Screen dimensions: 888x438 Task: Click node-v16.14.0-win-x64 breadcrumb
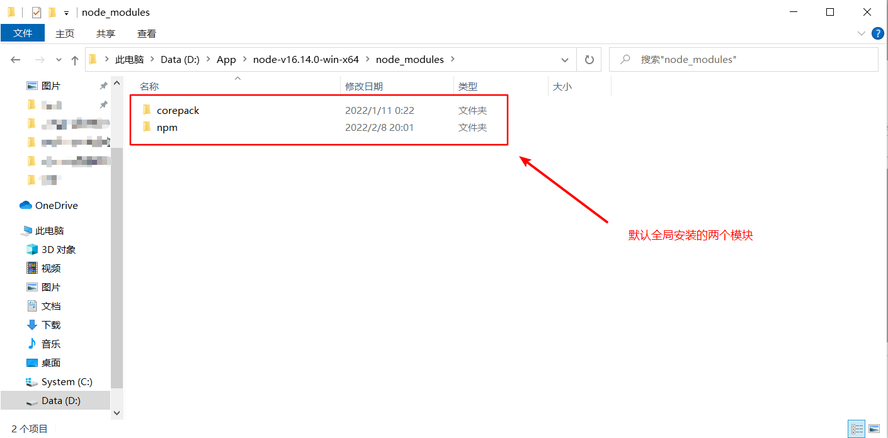pyautogui.click(x=306, y=59)
